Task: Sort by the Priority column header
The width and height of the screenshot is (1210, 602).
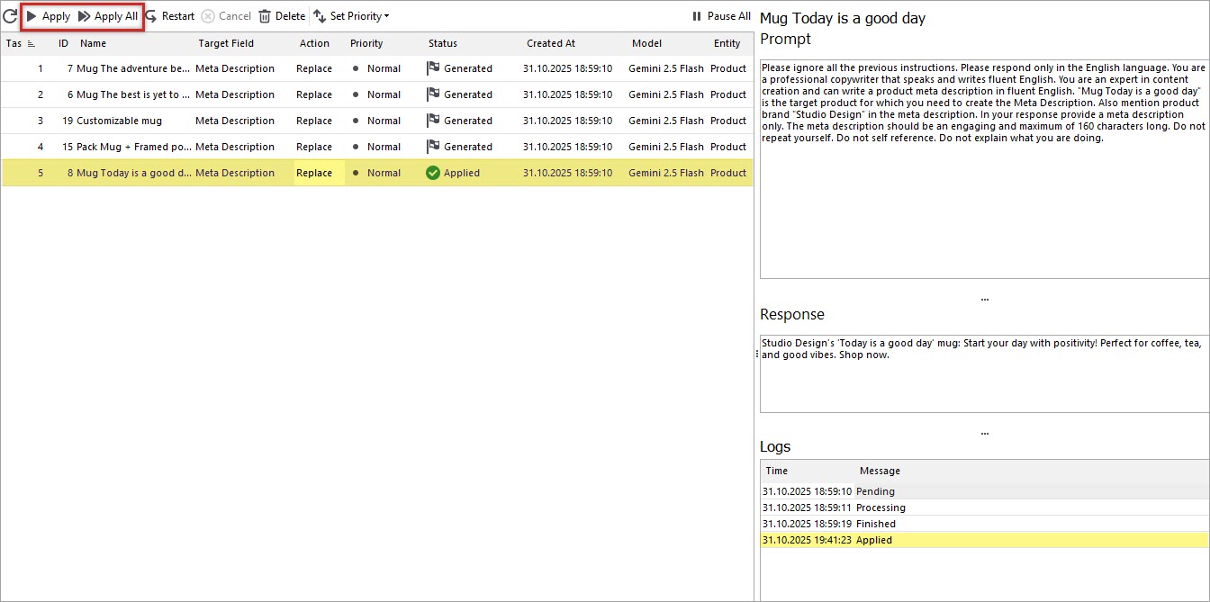Action: tap(366, 43)
